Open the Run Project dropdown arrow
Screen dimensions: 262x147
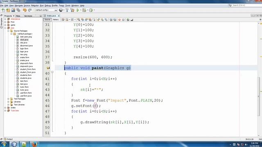(x=81, y=10)
